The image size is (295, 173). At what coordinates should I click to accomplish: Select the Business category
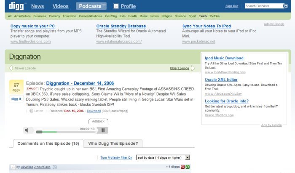click(x=40, y=16)
